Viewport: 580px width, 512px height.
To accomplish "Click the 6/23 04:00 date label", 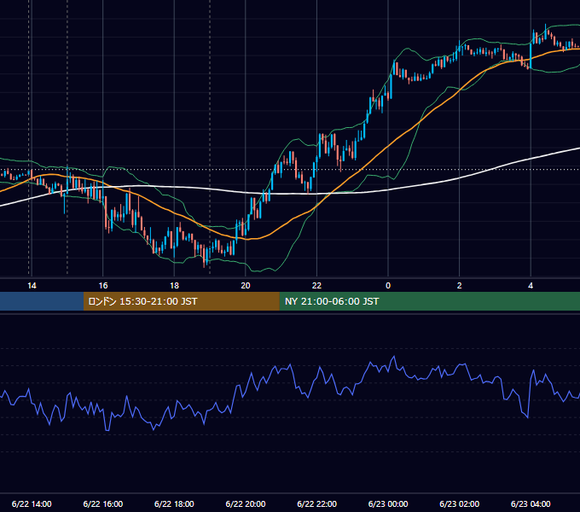I will 531,503.
